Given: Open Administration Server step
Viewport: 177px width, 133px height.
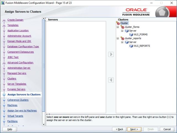Looking at the screenshot, I should pyautogui.click(x=19, y=68).
